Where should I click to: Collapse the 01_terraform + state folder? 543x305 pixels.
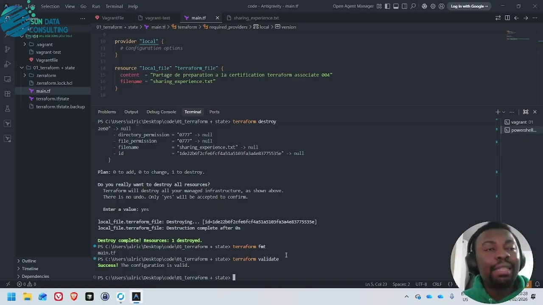pyautogui.click(x=22, y=68)
